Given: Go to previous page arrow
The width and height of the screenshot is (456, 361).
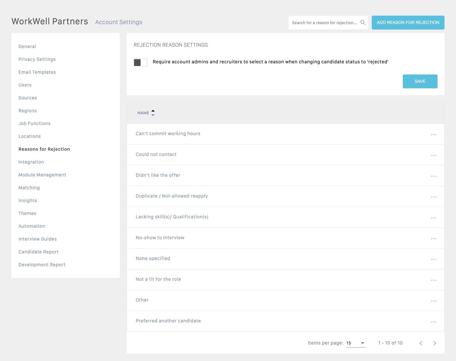Looking at the screenshot, I should pyautogui.click(x=421, y=343).
